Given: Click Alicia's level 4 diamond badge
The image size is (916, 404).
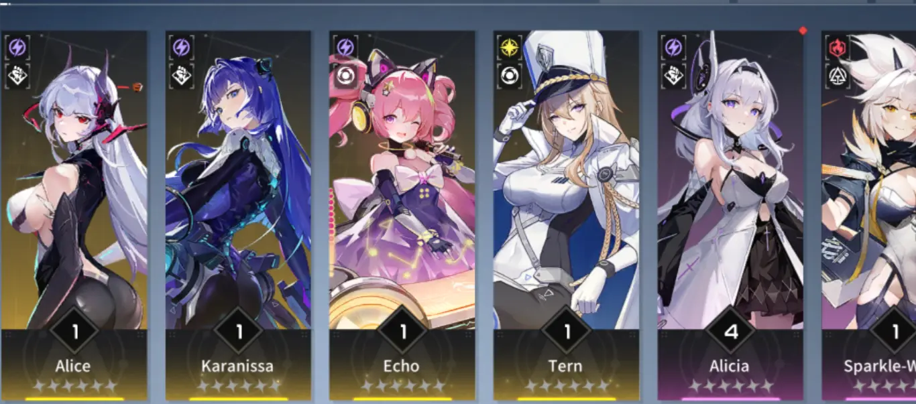Looking at the screenshot, I should [730, 331].
